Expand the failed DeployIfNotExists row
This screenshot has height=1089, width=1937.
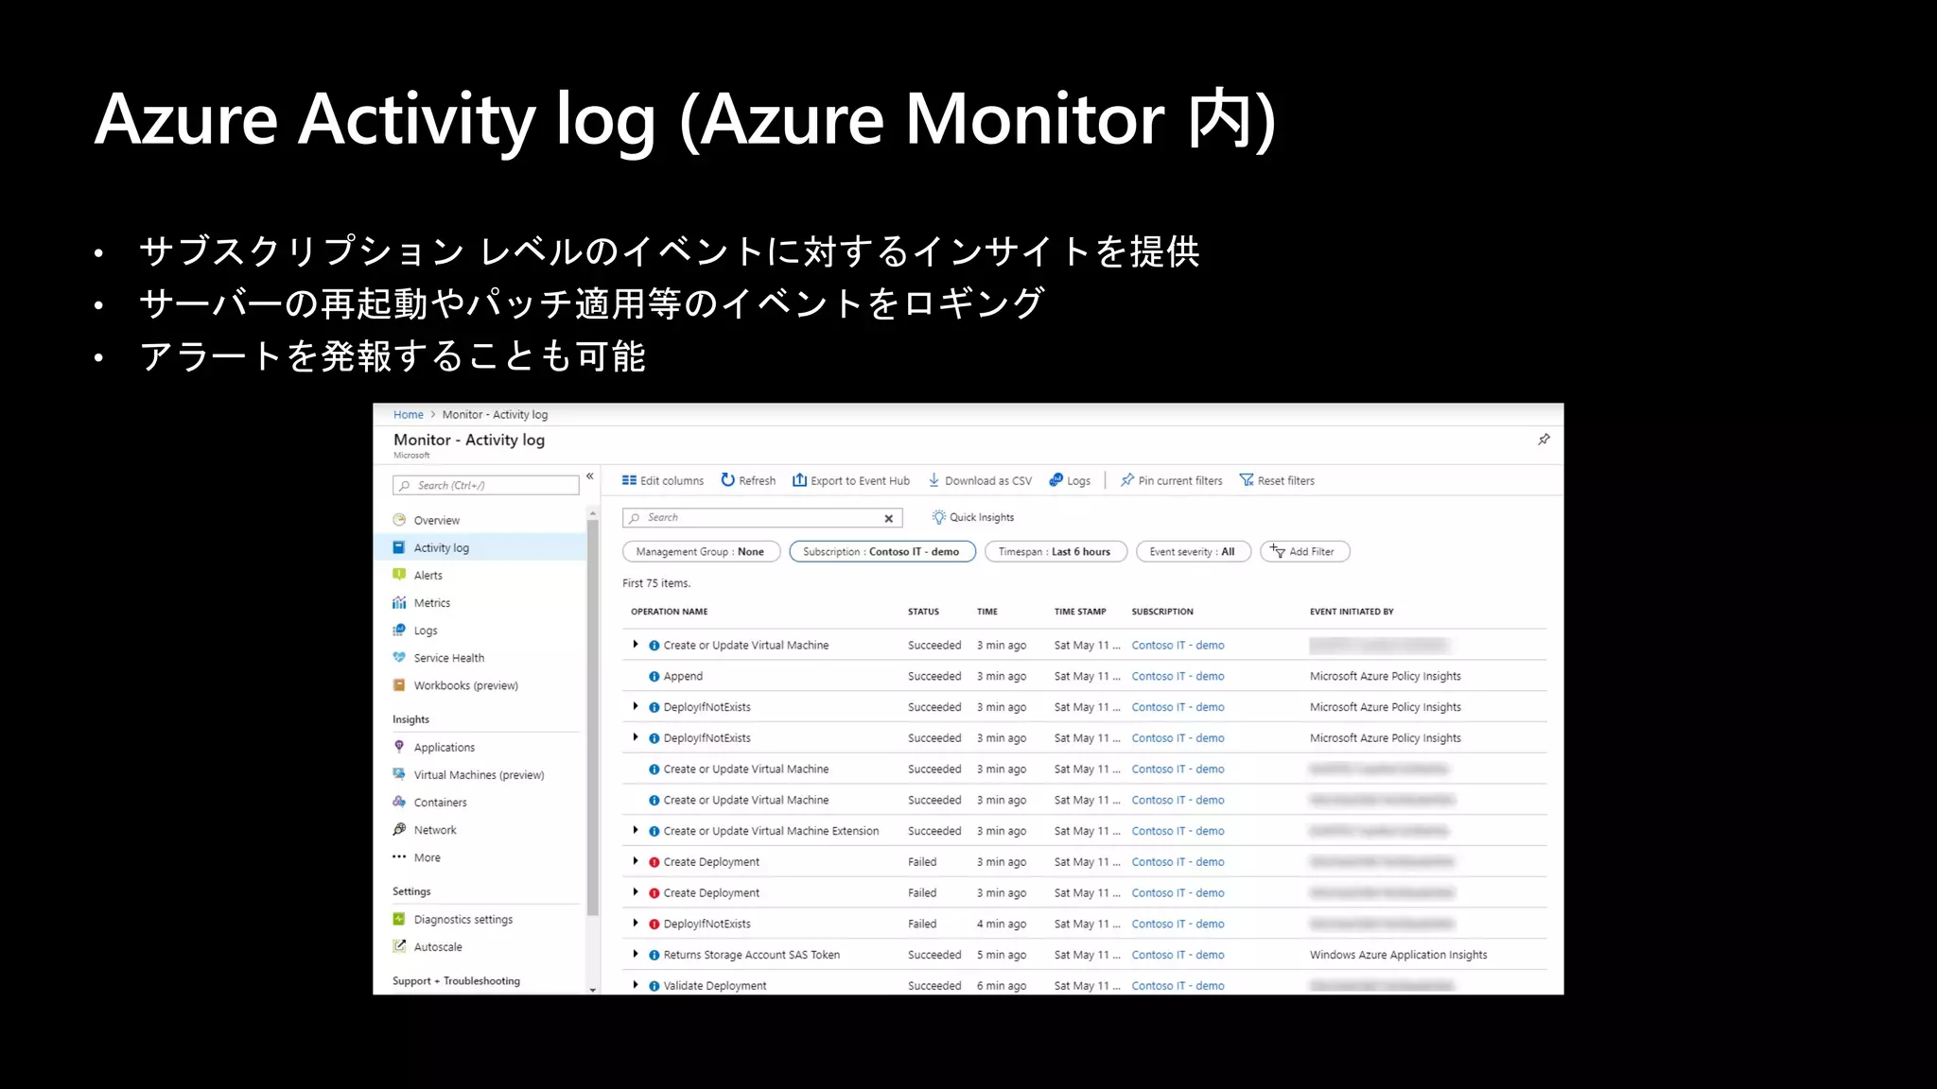(636, 924)
